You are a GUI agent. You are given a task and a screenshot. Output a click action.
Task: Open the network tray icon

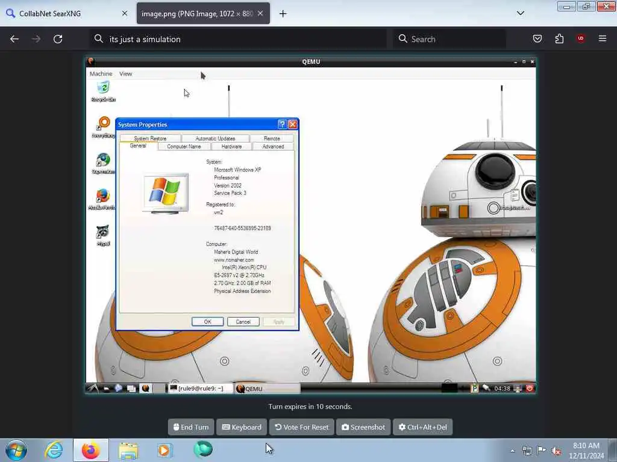pyautogui.click(x=527, y=451)
